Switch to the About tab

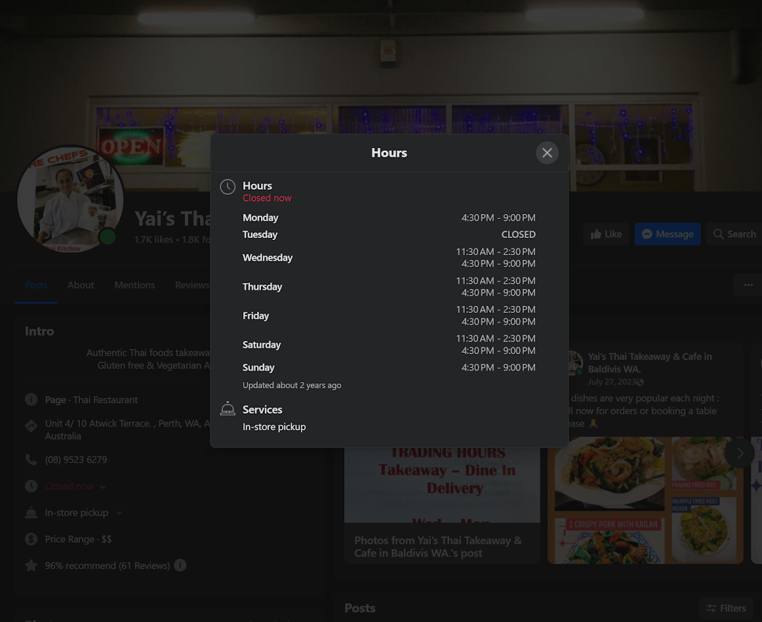81,285
